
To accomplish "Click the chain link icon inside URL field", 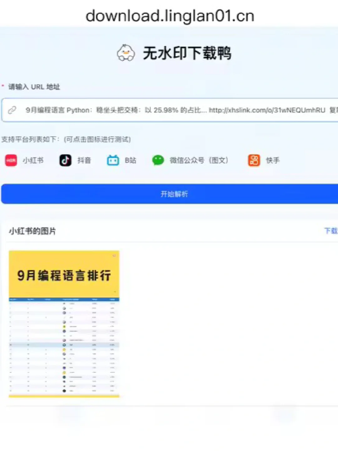I will [x=13, y=110].
